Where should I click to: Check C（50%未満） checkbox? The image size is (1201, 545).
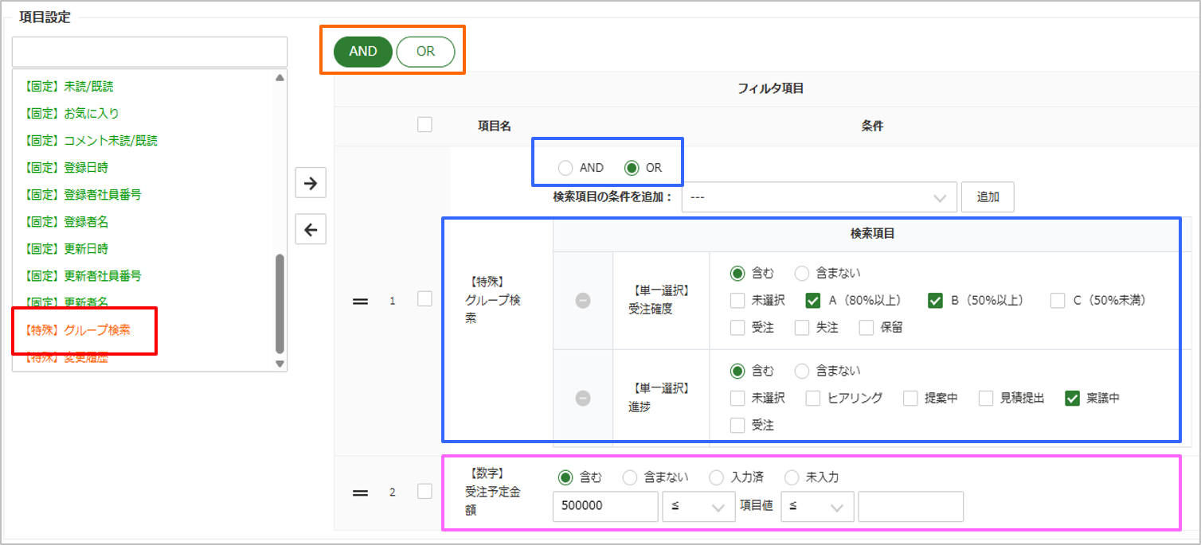coord(1058,300)
